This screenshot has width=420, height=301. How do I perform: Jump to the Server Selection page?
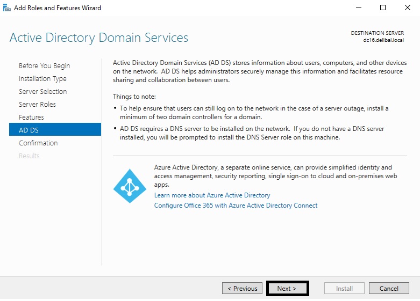tap(42, 91)
